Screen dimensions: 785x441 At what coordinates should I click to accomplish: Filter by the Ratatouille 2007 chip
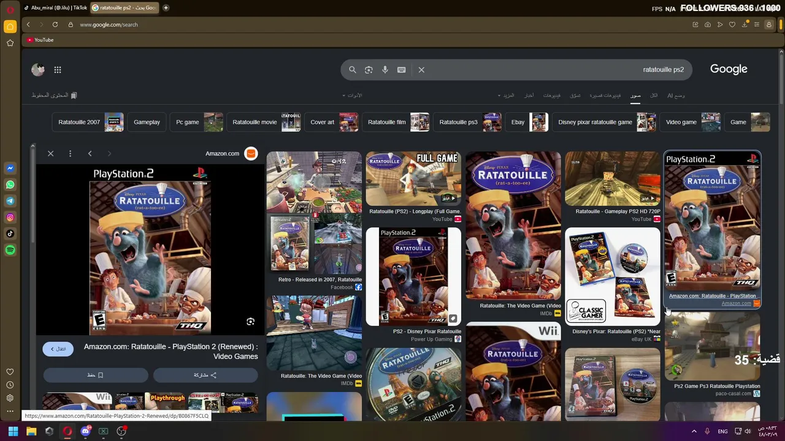[x=89, y=122]
